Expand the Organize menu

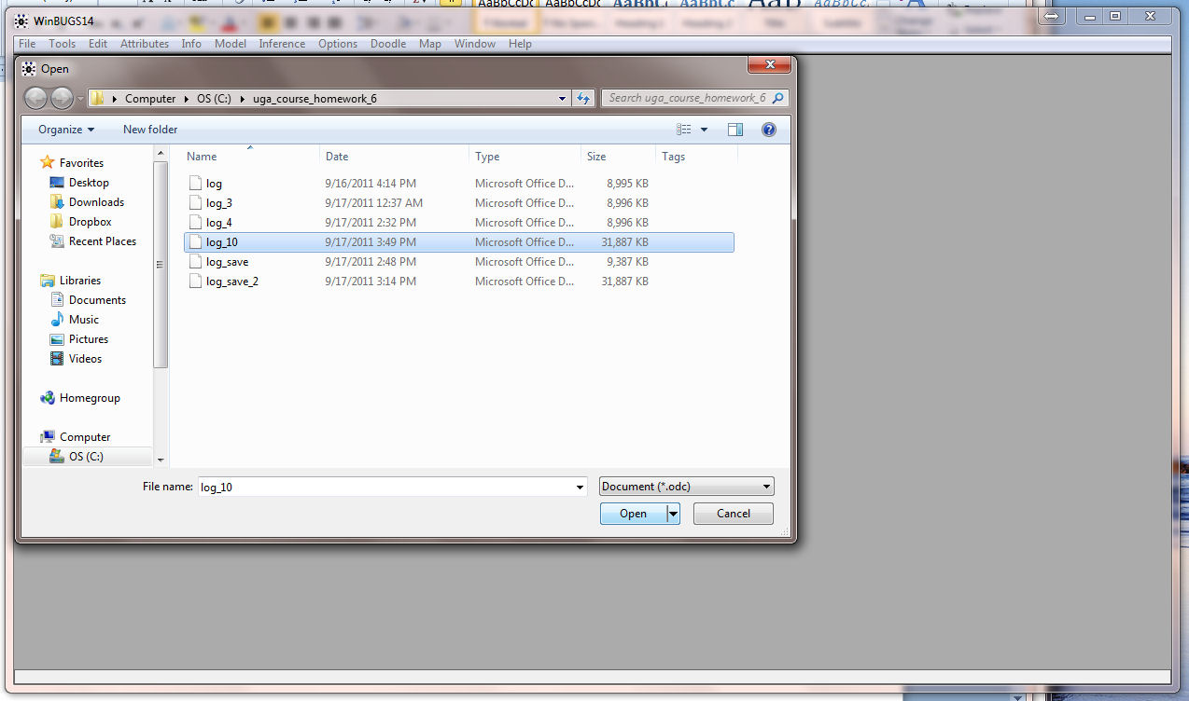(x=66, y=130)
